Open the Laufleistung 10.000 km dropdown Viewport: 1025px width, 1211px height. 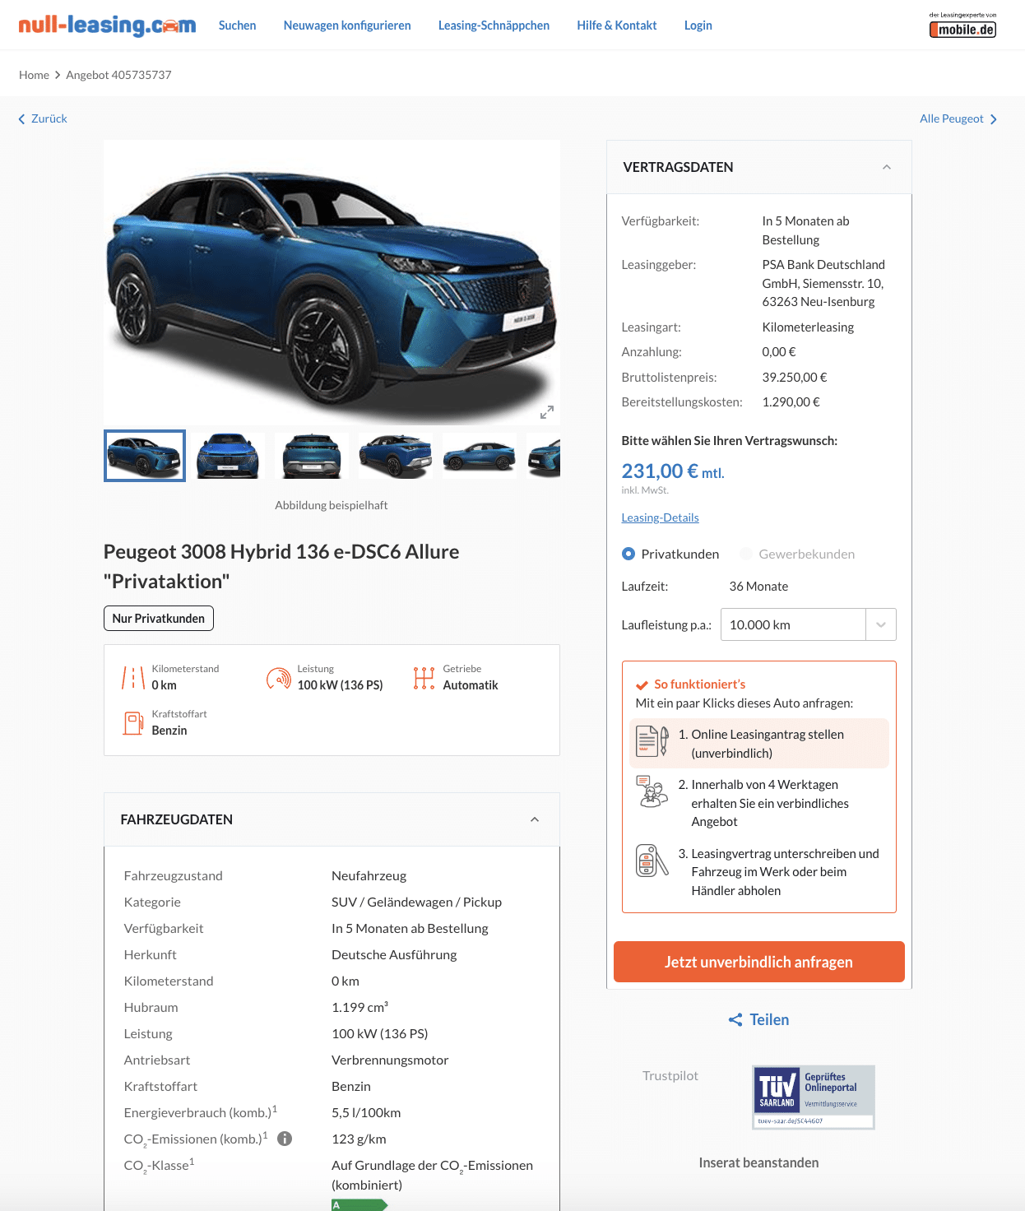[808, 624]
